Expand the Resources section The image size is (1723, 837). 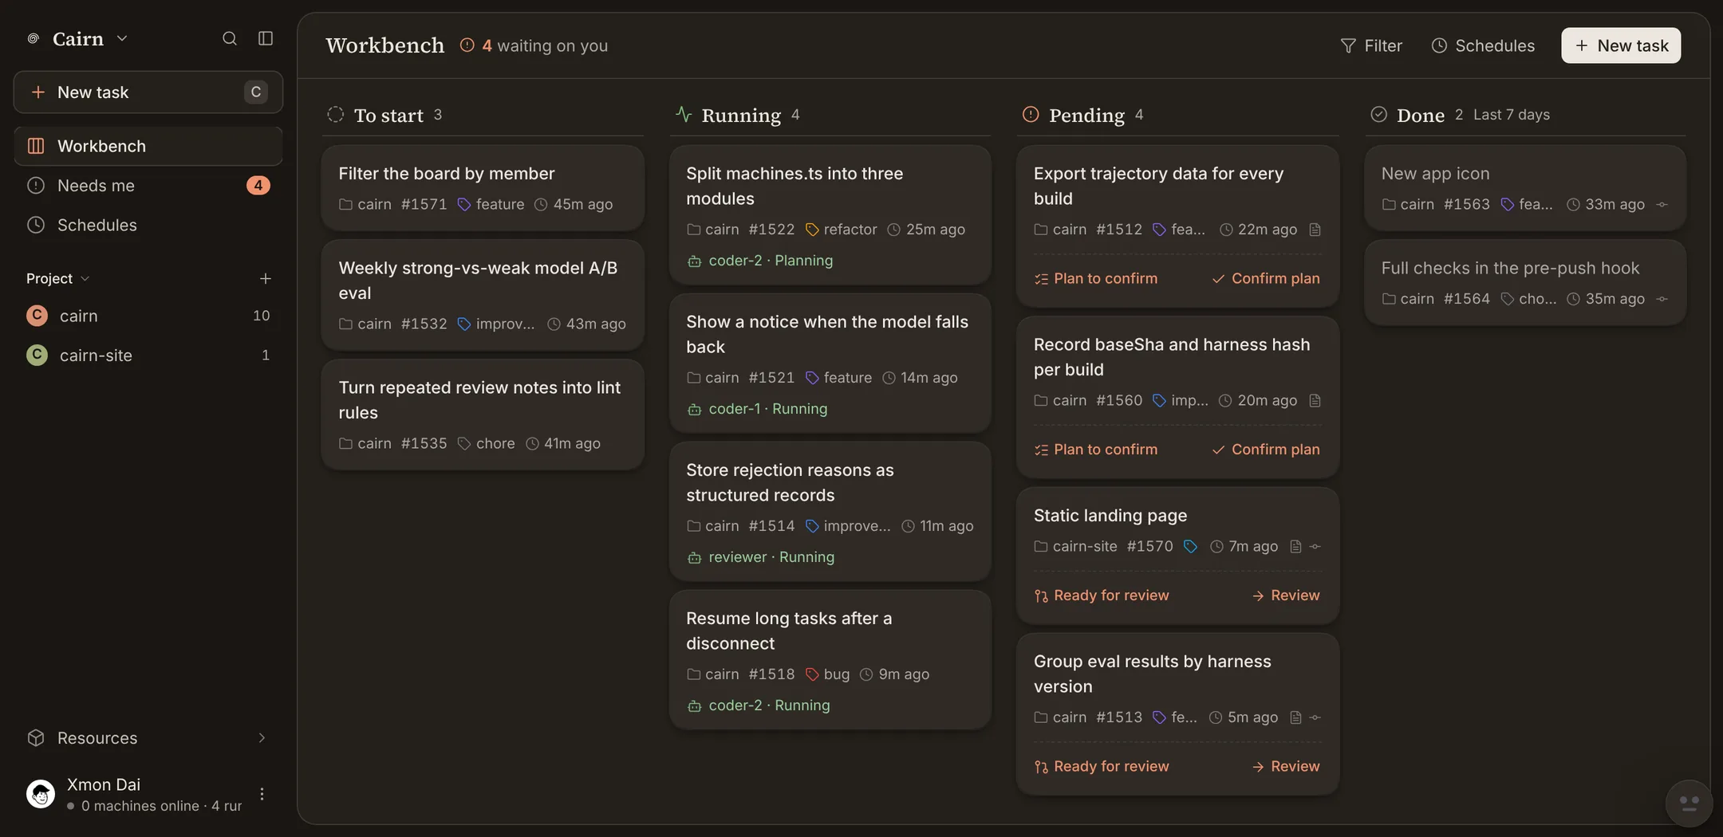click(148, 738)
